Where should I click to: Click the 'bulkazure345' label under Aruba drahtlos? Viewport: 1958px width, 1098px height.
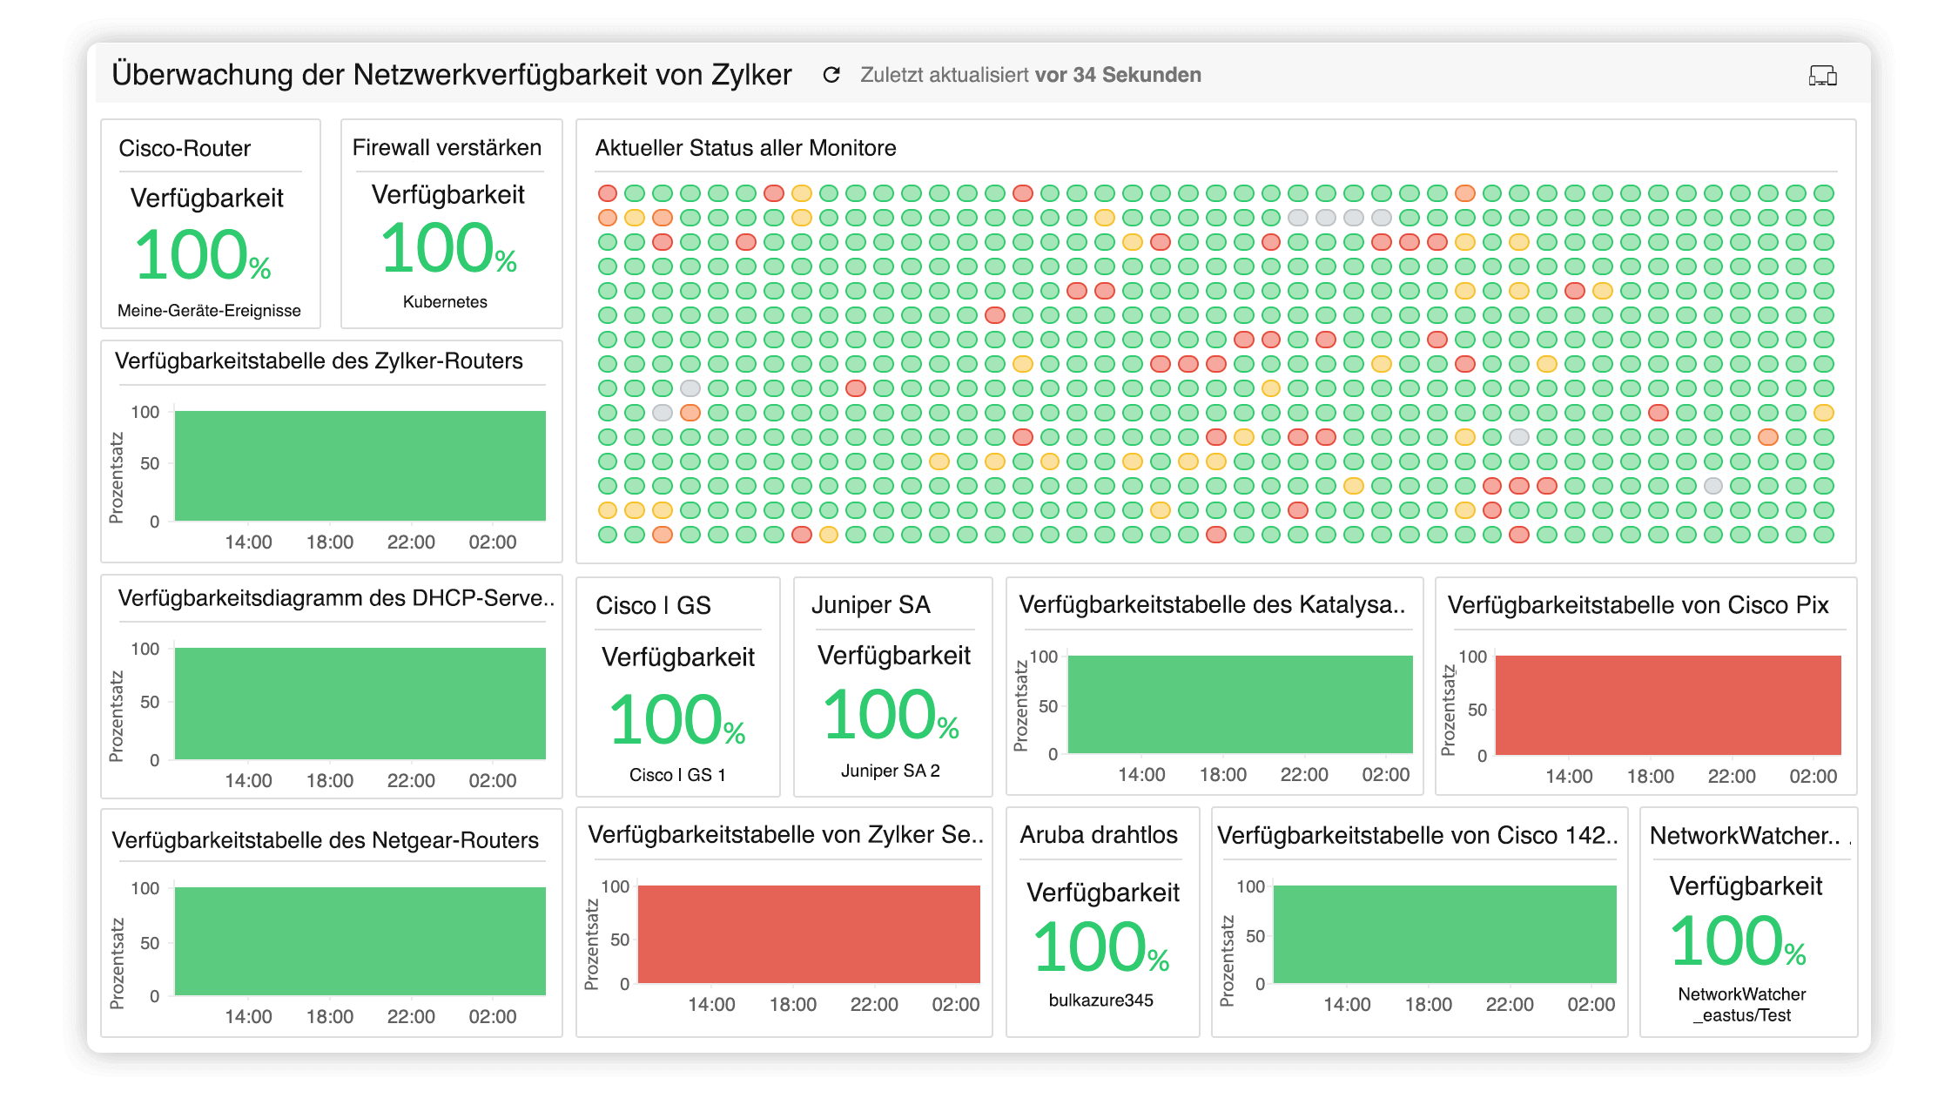(1101, 1001)
